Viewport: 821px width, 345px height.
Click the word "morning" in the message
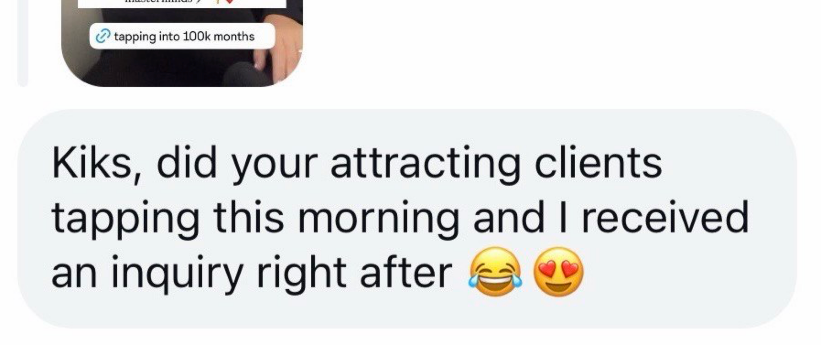378,219
